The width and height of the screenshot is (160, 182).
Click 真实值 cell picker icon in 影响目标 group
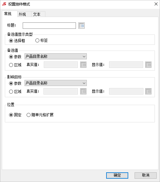83,91
